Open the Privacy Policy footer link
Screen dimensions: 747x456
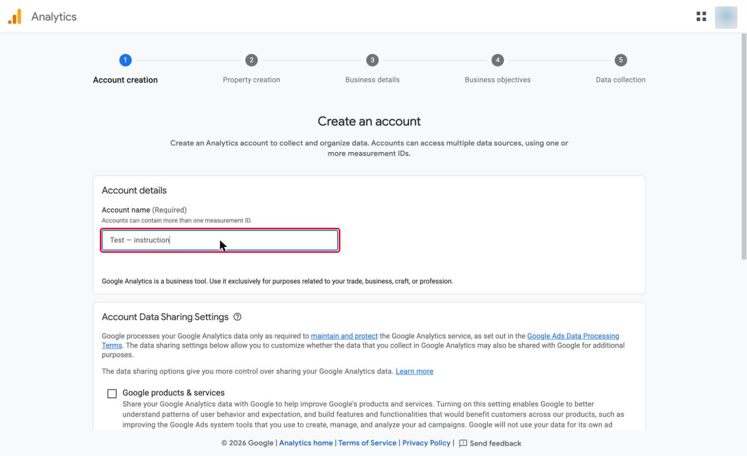(426, 443)
